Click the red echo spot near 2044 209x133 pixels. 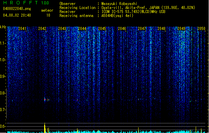[77, 100]
